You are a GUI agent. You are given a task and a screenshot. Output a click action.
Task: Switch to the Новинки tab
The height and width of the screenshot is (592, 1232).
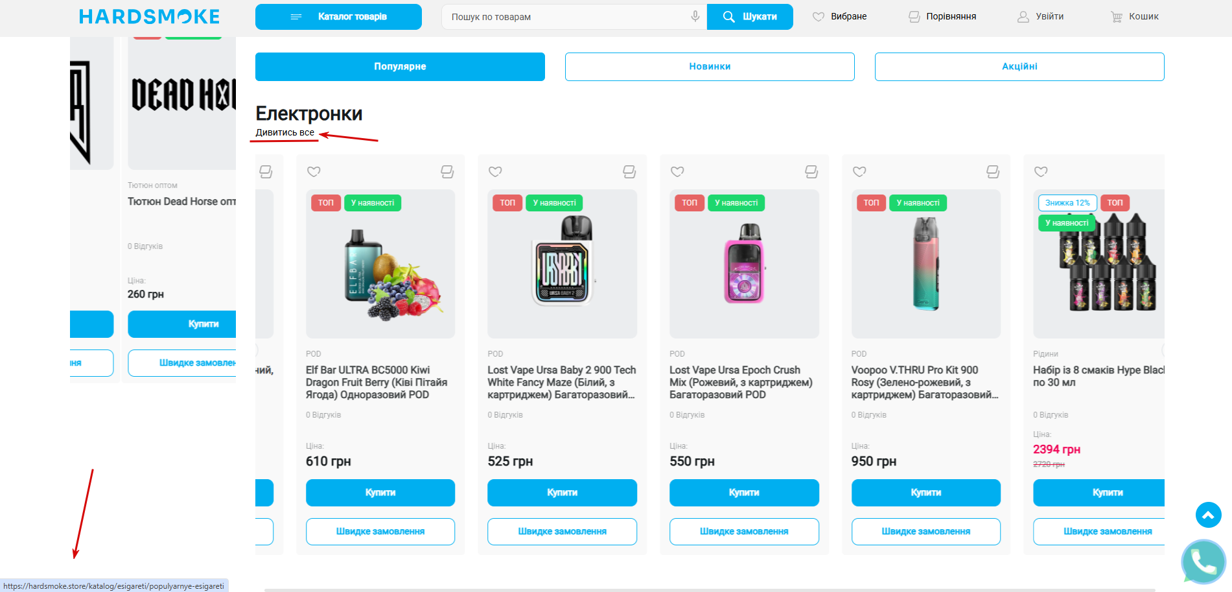point(710,67)
